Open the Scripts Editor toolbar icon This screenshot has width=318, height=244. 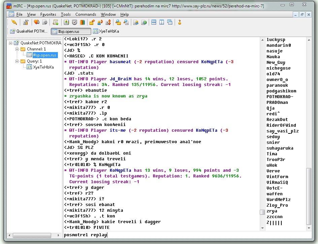(56, 23)
